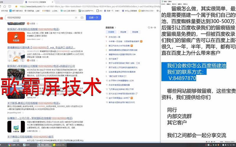Click the 百度一下 search button
Viewport: 236px width, 147px height.
click(x=94, y=18)
